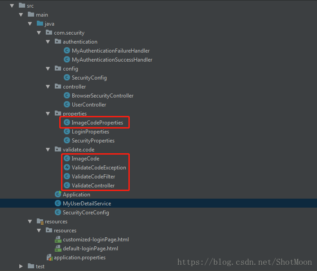
Task: Collapse the controller package arrow
Action: tap(48, 87)
